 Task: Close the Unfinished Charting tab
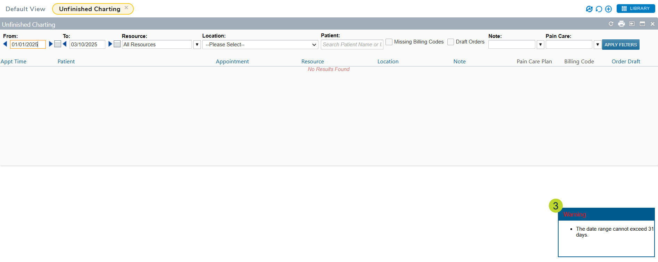coord(127,8)
